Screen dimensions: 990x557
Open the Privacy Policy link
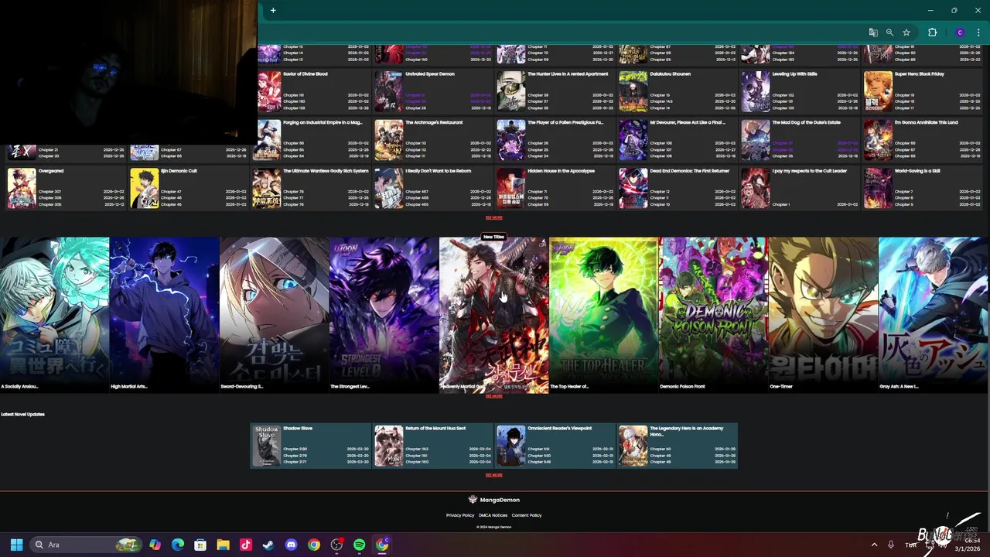point(460,515)
